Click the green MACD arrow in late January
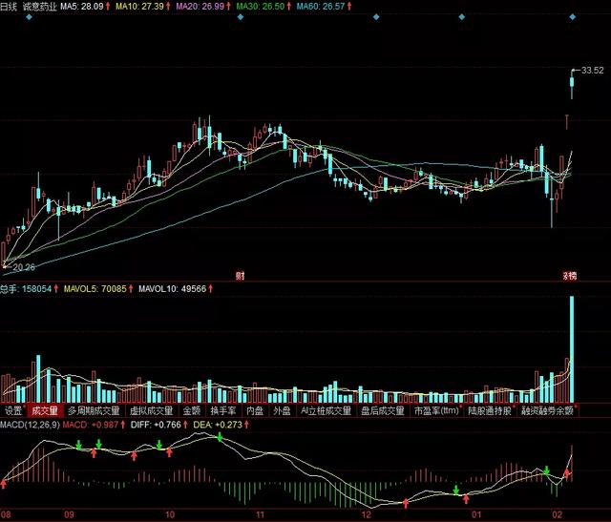Viewport: 611px width, 522px height. (547, 470)
